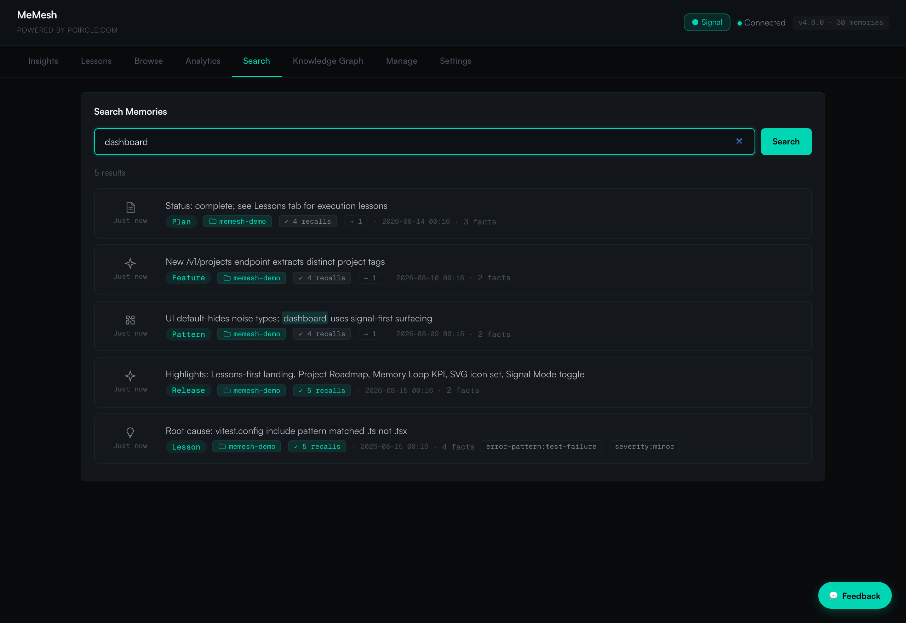The width and height of the screenshot is (906, 623).
Task: Click the v4.6.0 · 30 memories badge
Action: coord(841,22)
